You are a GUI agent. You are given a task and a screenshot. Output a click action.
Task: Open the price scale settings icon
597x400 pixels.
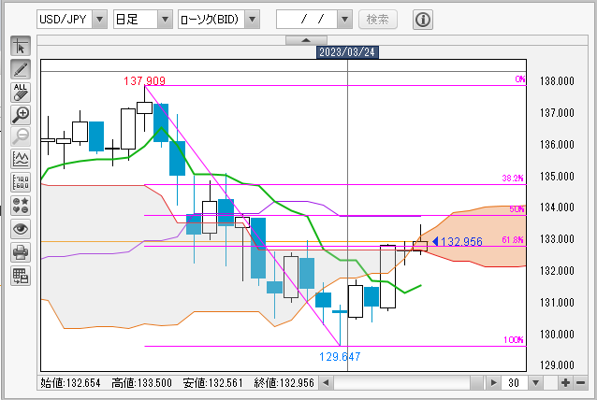[x=21, y=182]
